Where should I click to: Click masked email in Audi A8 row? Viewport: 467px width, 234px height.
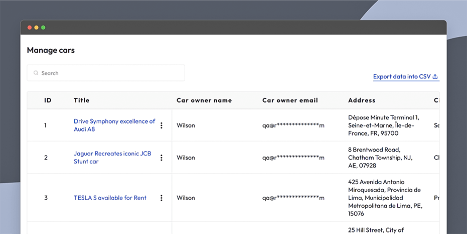click(293, 125)
